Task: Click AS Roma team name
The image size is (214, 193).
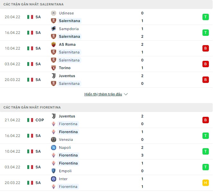Action: pyautogui.click(x=67, y=44)
